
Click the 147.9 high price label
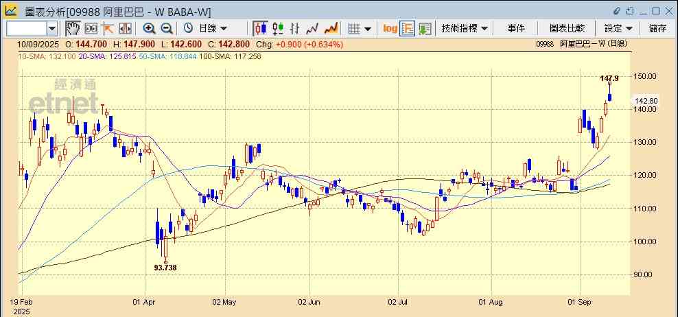pos(609,78)
